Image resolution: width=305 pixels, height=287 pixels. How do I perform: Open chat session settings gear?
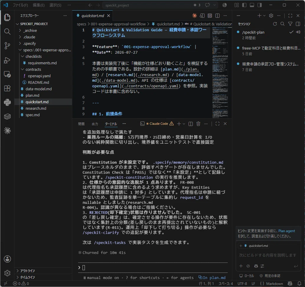[271, 16]
